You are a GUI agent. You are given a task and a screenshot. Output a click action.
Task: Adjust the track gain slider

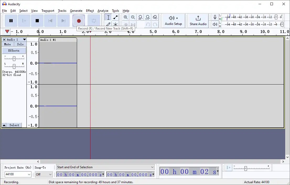(14, 59)
